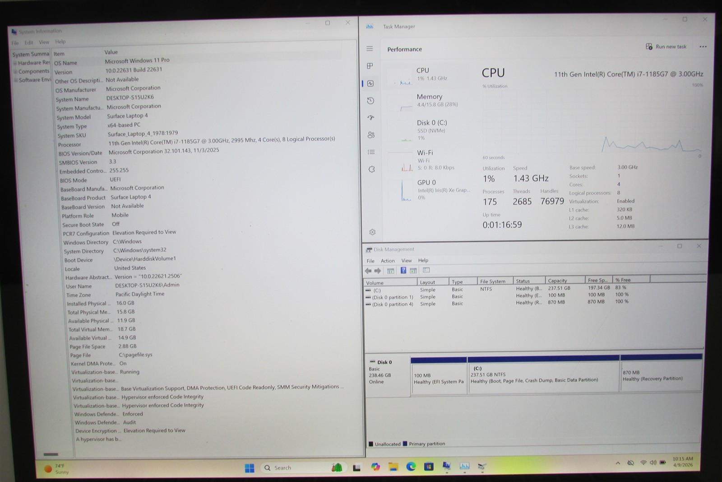This screenshot has width=722, height=482.
Task: Expand Software Environment tree node
Action: (x=16, y=80)
